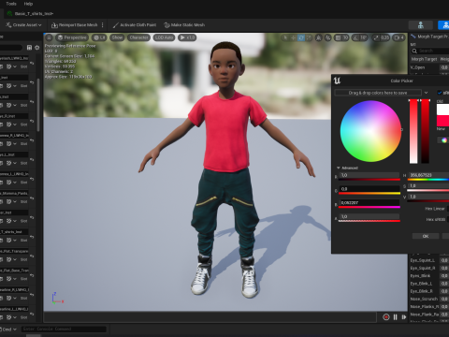The image size is (449, 337).
Task: Activate the Rotate gizmo tool
Action: tap(301, 37)
